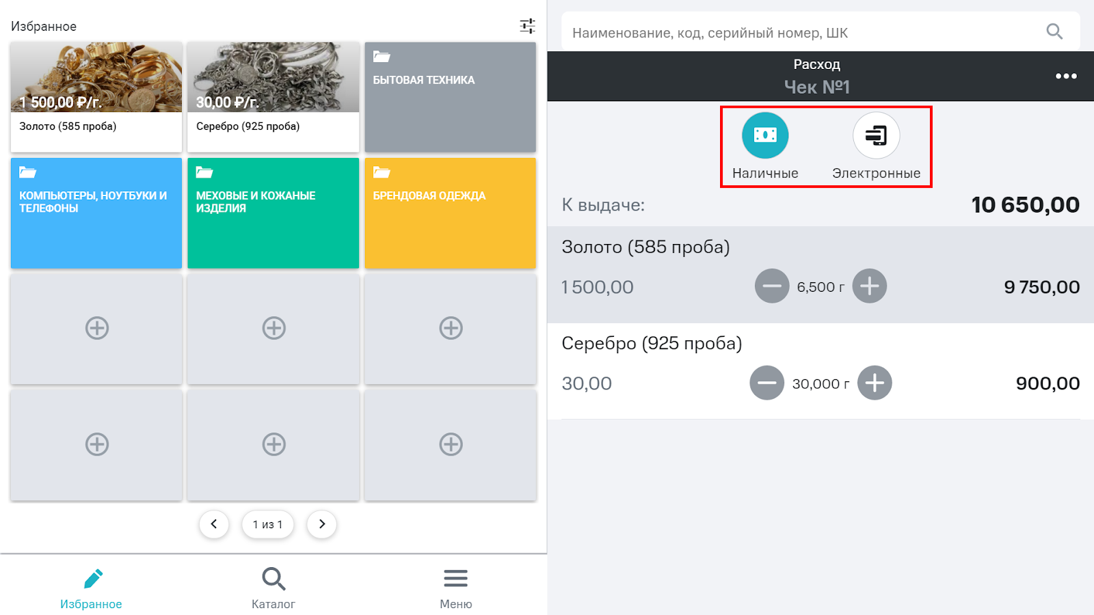This screenshot has height=615, width=1094.
Task: Click the 900,00 line total
Action: pyautogui.click(x=1048, y=383)
